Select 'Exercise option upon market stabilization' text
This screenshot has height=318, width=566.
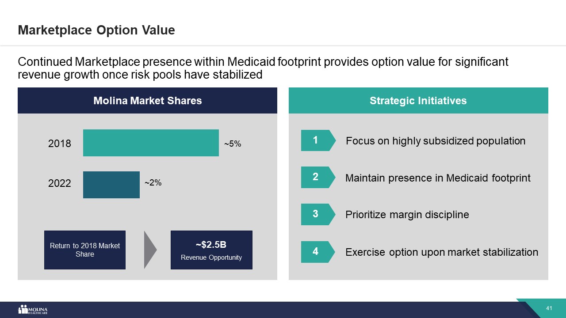tap(442, 252)
